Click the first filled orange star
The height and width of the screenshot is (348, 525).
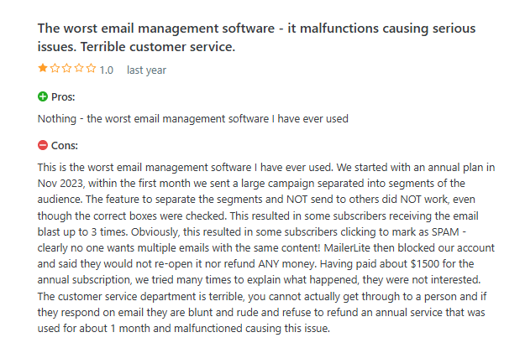click(x=43, y=70)
